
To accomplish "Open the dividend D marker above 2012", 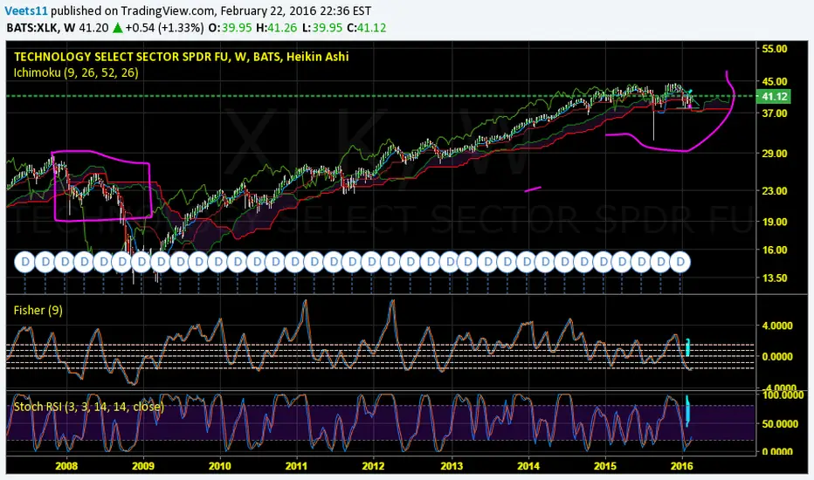I will pos(372,262).
